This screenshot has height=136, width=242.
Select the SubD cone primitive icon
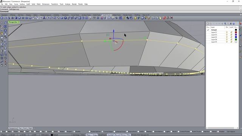(x=9, y=18)
